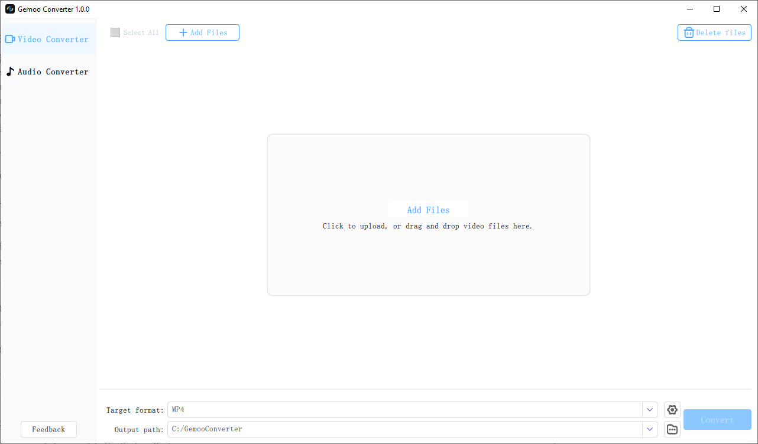Click Add Files in the drop zone
This screenshot has width=758, height=444.
(x=428, y=210)
